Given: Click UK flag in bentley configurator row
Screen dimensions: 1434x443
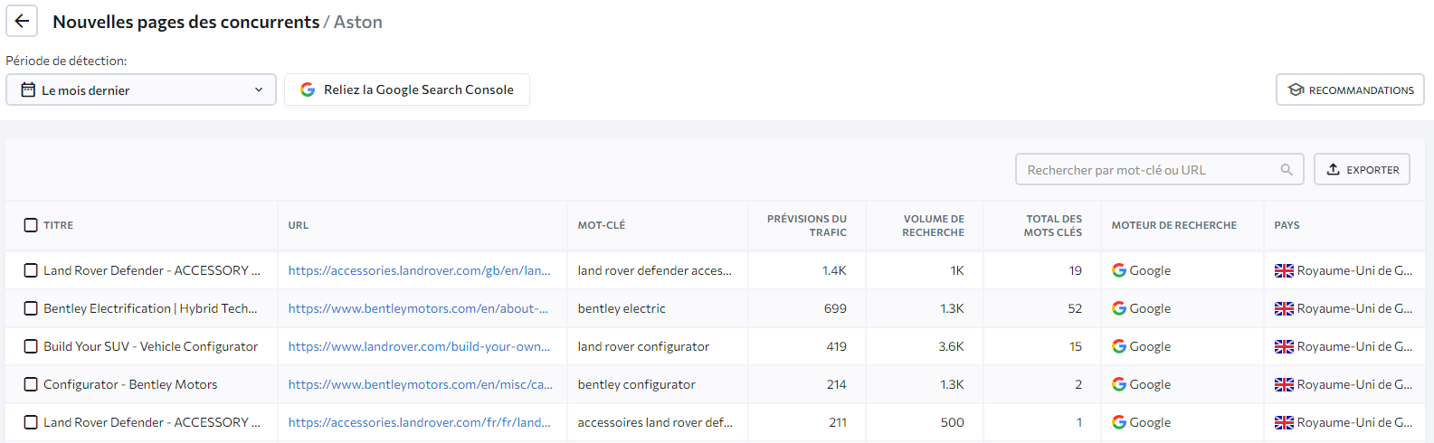Looking at the screenshot, I should [x=1284, y=384].
